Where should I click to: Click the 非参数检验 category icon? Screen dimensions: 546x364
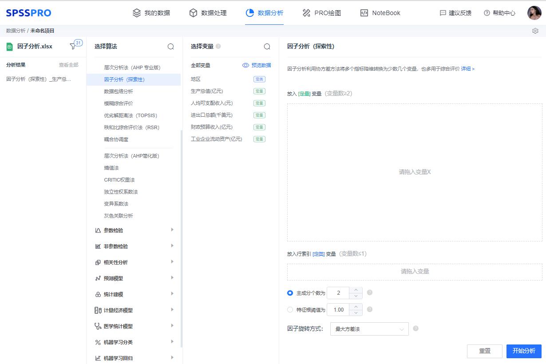[98, 246]
